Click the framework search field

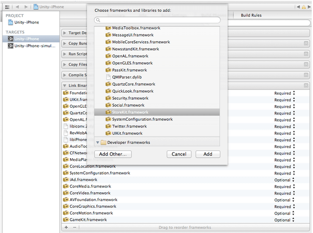tap(157, 20)
